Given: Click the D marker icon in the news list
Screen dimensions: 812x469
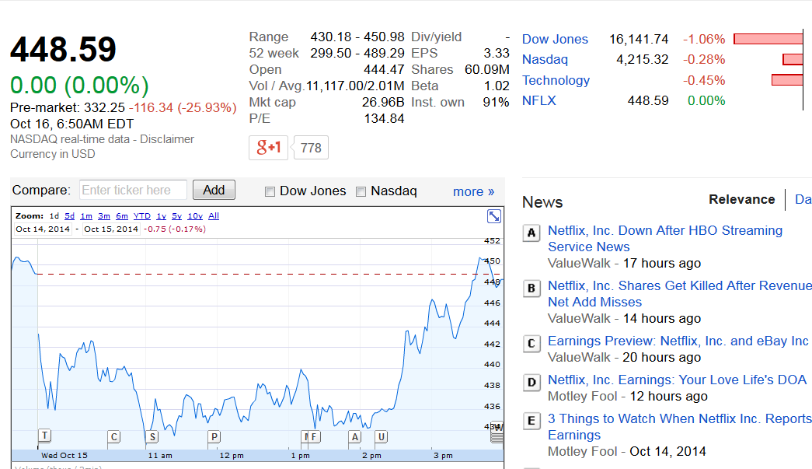Looking at the screenshot, I should (531, 382).
